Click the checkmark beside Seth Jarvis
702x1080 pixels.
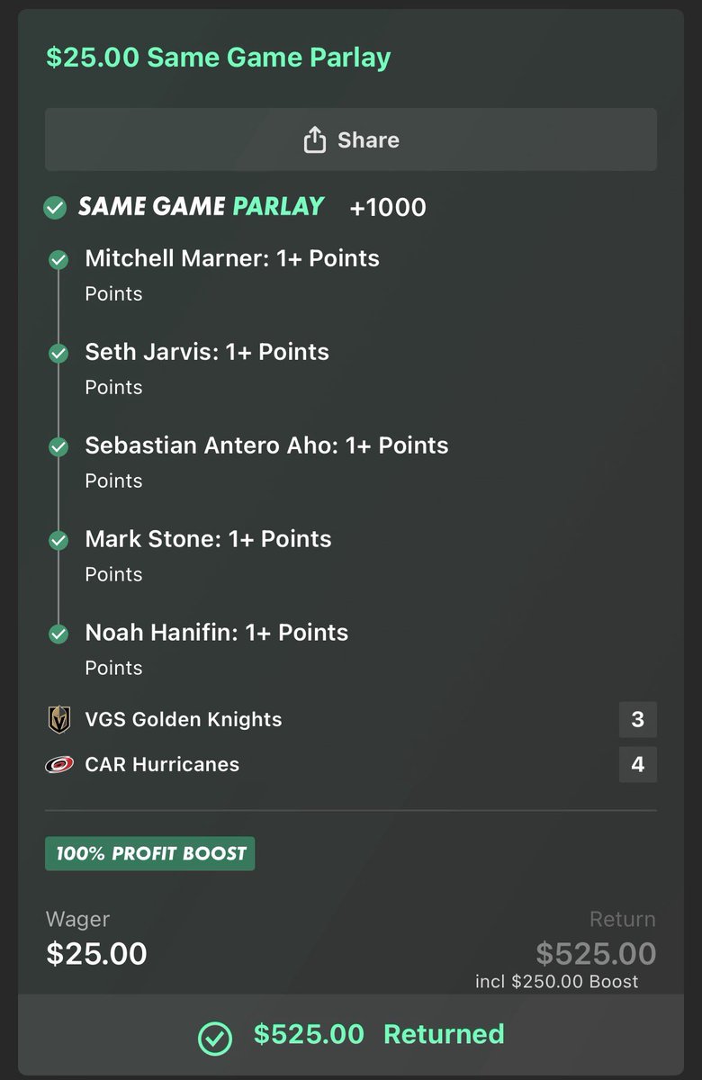(58, 354)
